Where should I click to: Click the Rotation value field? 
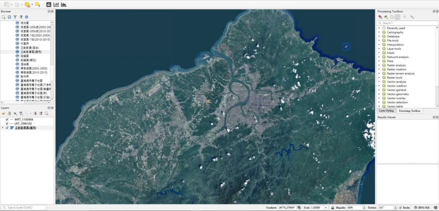(x=386, y=208)
